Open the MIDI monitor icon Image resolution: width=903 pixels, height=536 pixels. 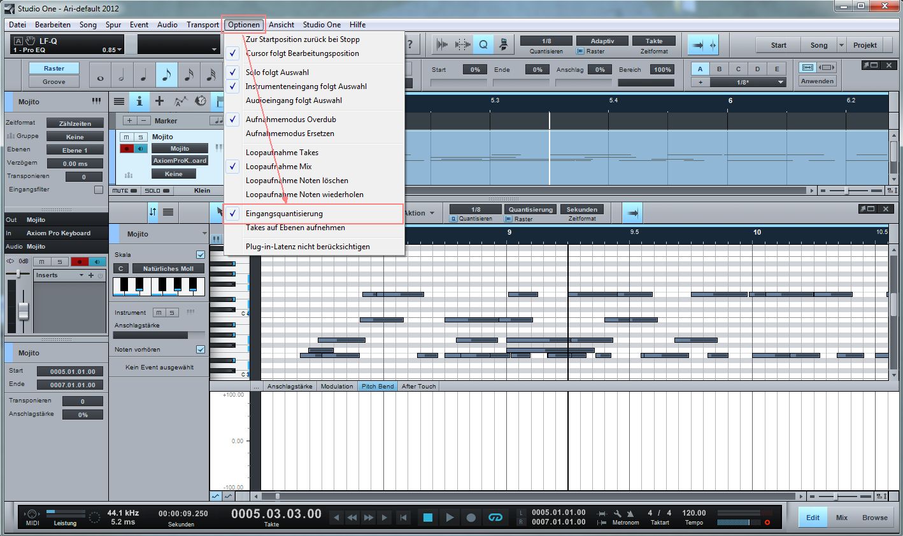tap(32, 514)
